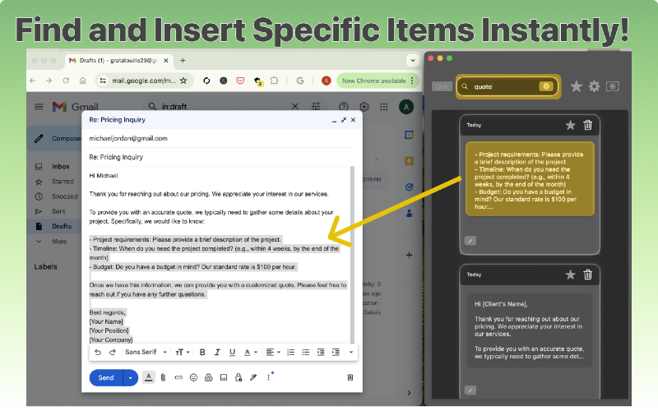Clear the Gmail search text
The width and height of the screenshot is (658, 411).
pos(295,107)
